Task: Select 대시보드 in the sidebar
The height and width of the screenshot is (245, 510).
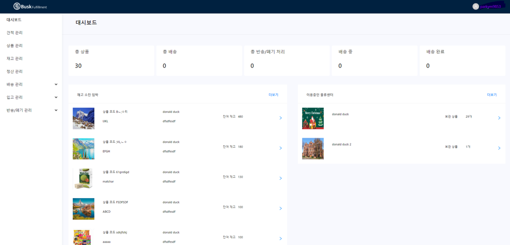Action: coord(14,19)
